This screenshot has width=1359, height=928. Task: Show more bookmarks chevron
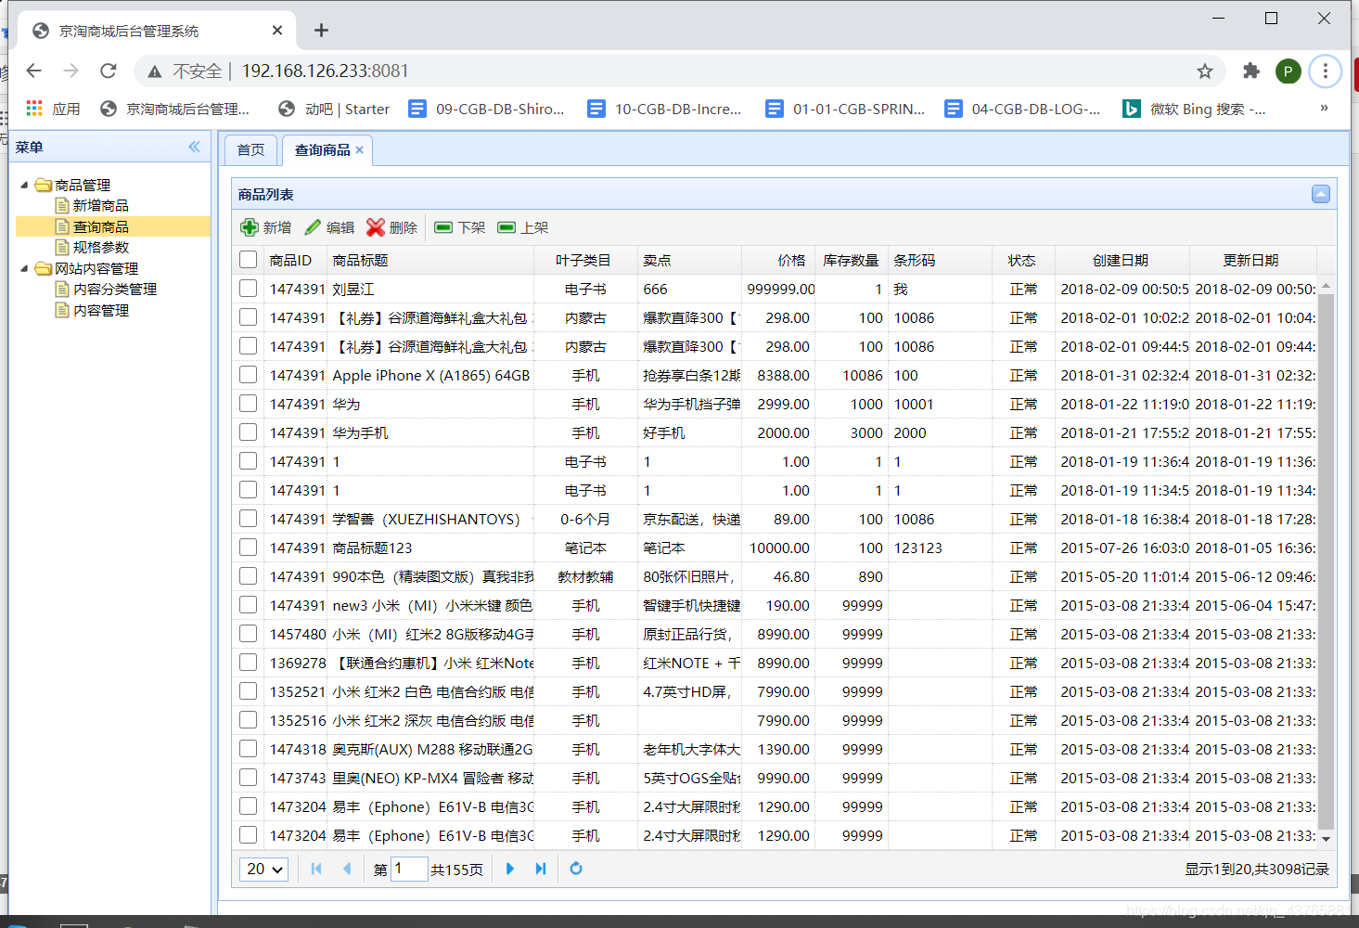coord(1324,108)
